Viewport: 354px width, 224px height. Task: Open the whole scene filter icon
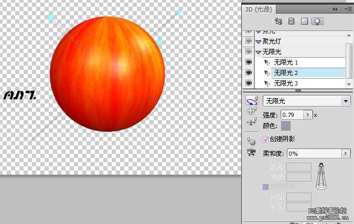point(278,22)
